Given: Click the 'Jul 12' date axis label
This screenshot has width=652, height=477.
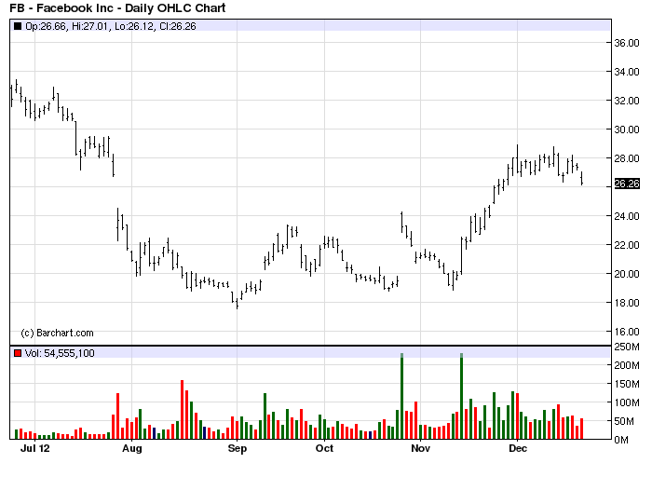Looking at the screenshot, I should click(35, 448).
